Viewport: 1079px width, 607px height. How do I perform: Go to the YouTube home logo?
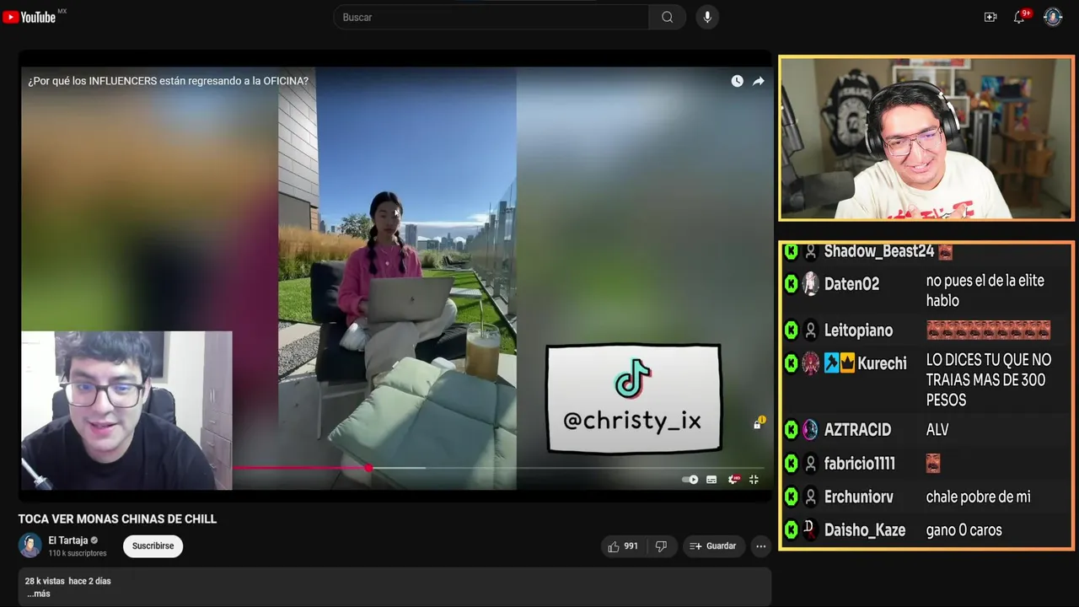30,17
